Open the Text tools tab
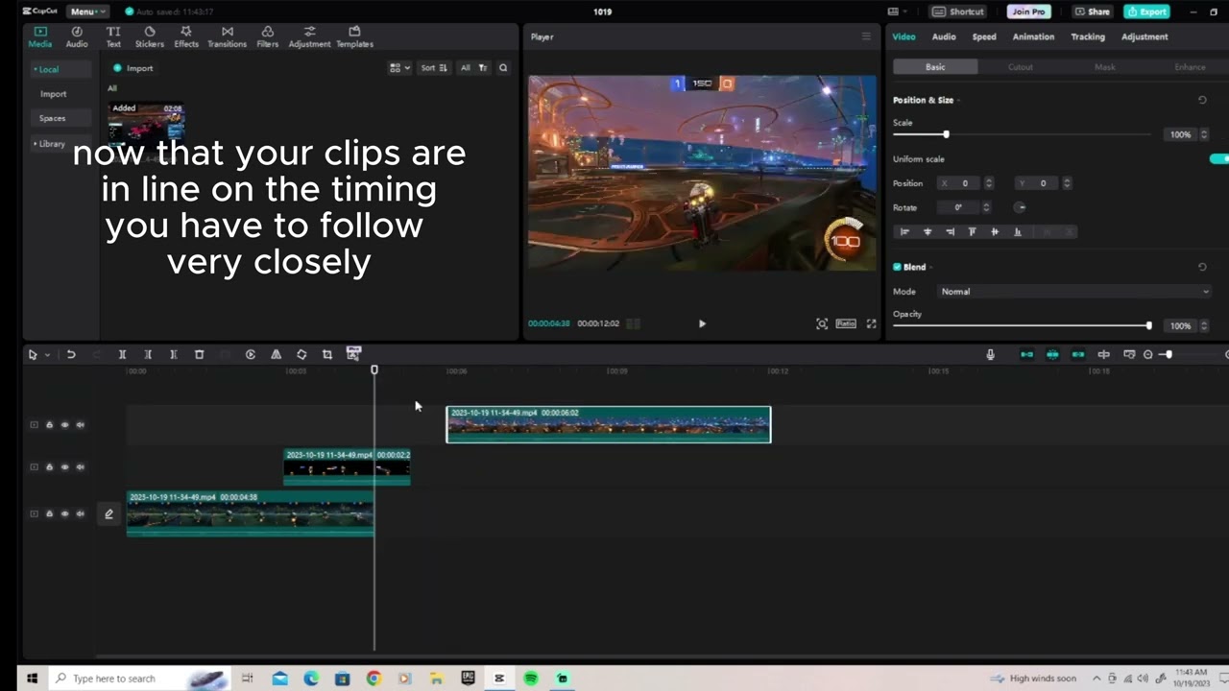The height and width of the screenshot is (691, 1229). click(113, 36)
